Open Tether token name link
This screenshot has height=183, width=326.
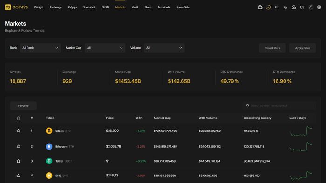[59, 161]
